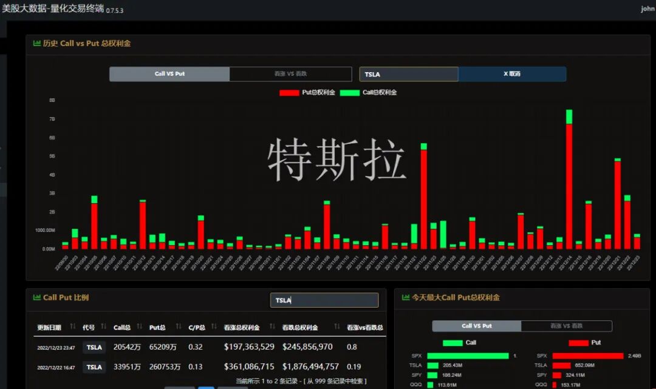The width and height of the screenshot is (656, 389).
Task: Click ratio value 0.19
Action: [x=354, y=367]
